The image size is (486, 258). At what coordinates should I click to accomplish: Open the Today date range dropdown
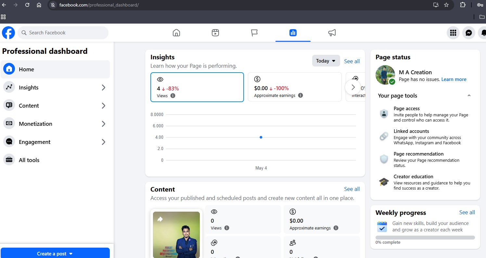[x=326, y=61]
